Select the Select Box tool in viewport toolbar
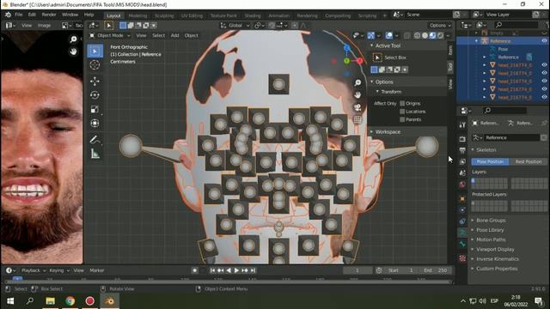 coord(95,51)
